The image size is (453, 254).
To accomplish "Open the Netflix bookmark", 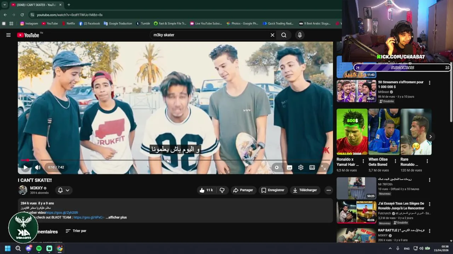I will [68, 24].
